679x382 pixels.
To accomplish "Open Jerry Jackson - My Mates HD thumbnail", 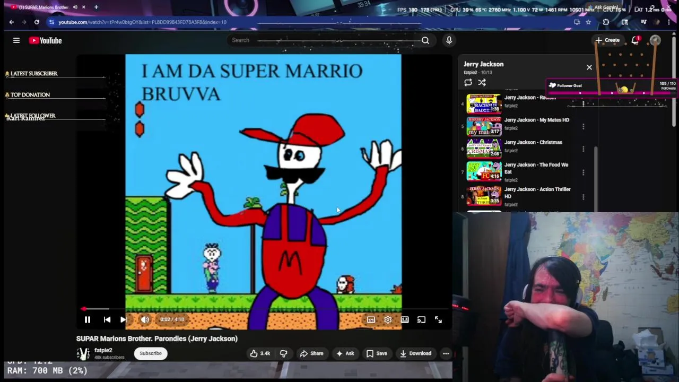I will pyautogui.click(x=484, y=126).
